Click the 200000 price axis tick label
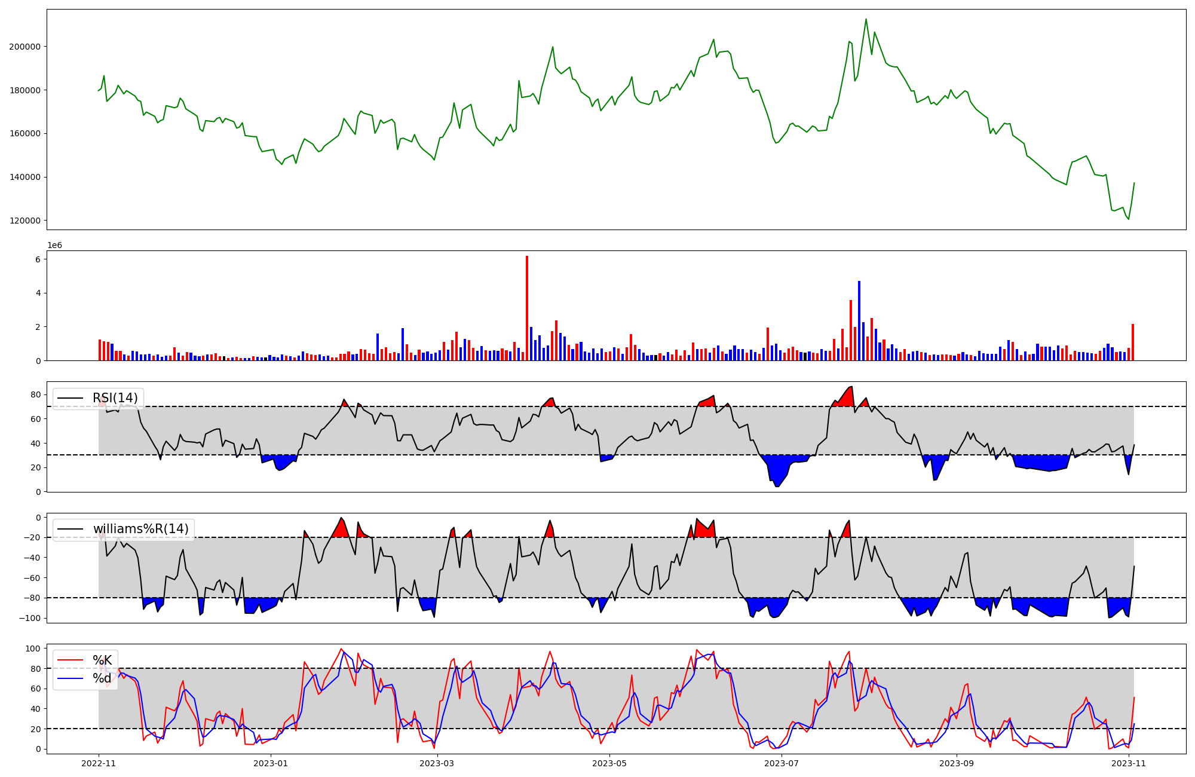Screen dimensions: 1195x777 24,47
